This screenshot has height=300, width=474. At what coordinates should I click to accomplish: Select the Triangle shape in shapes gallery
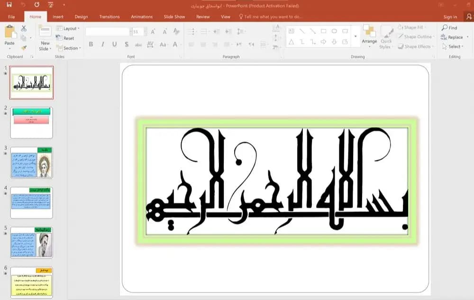[x=292, y=42]
